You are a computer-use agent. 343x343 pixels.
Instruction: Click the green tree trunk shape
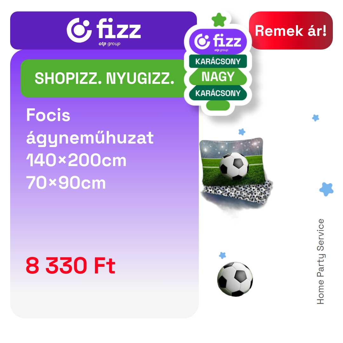pyautogui.click(x=218, y=105)
